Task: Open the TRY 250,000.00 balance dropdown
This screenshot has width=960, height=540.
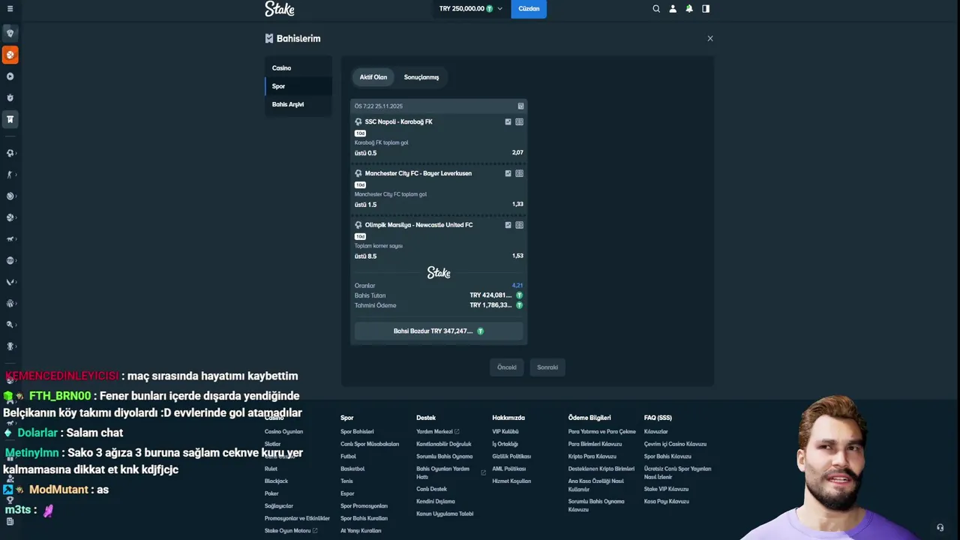Action: 471,9
